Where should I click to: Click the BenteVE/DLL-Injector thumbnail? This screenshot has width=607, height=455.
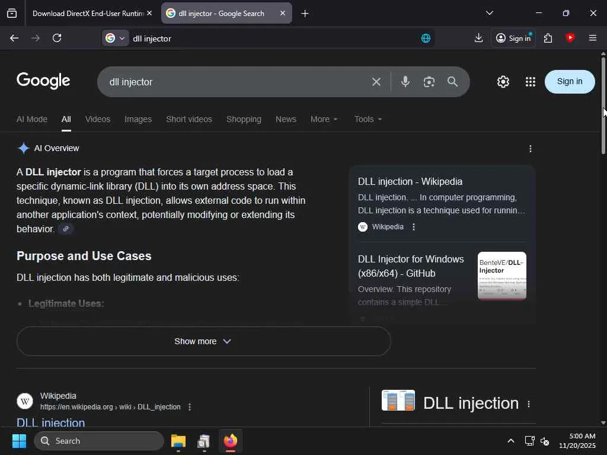click(x=501, y=276)
